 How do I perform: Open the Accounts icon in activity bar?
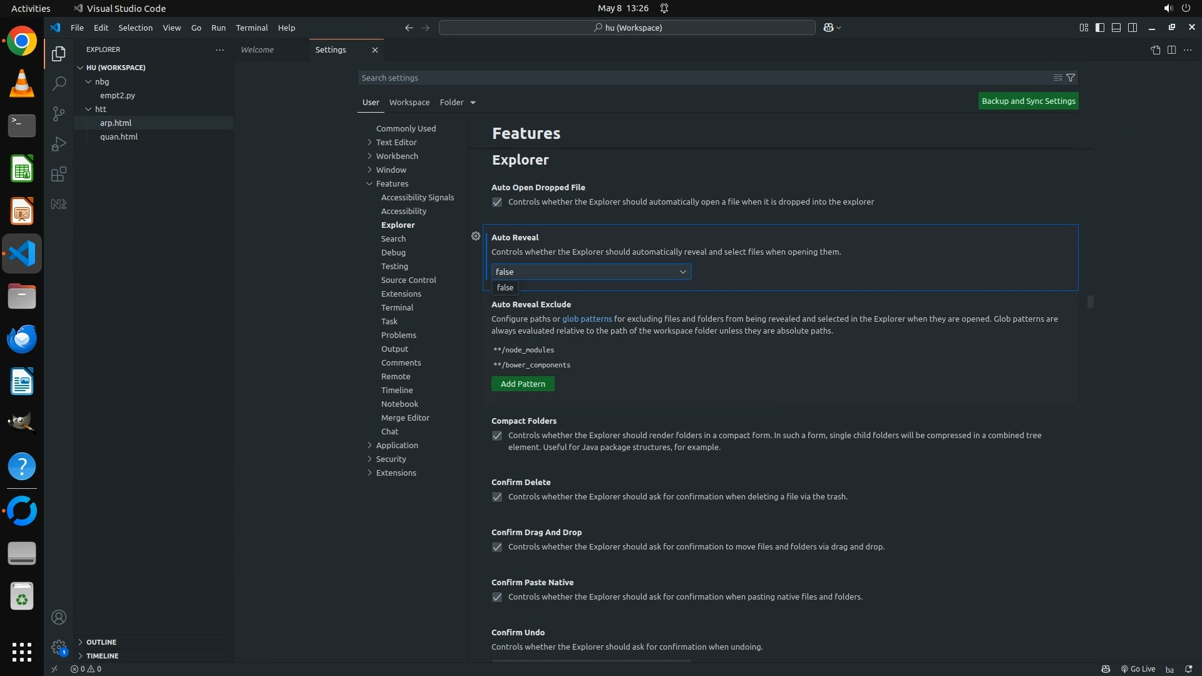59,617
